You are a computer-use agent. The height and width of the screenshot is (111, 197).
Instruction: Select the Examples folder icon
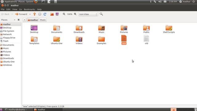[101, 39]
